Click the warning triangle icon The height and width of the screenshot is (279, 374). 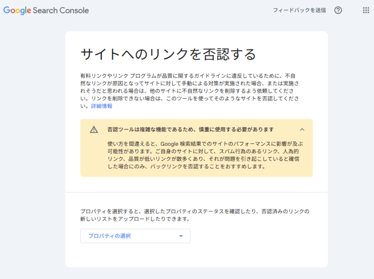(94, 129)
